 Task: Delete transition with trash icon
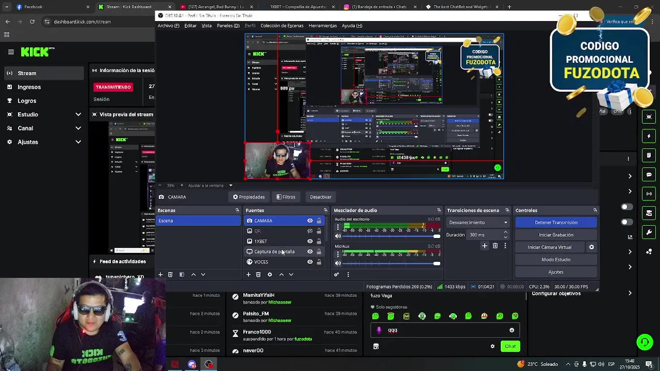tap(495, 246)
